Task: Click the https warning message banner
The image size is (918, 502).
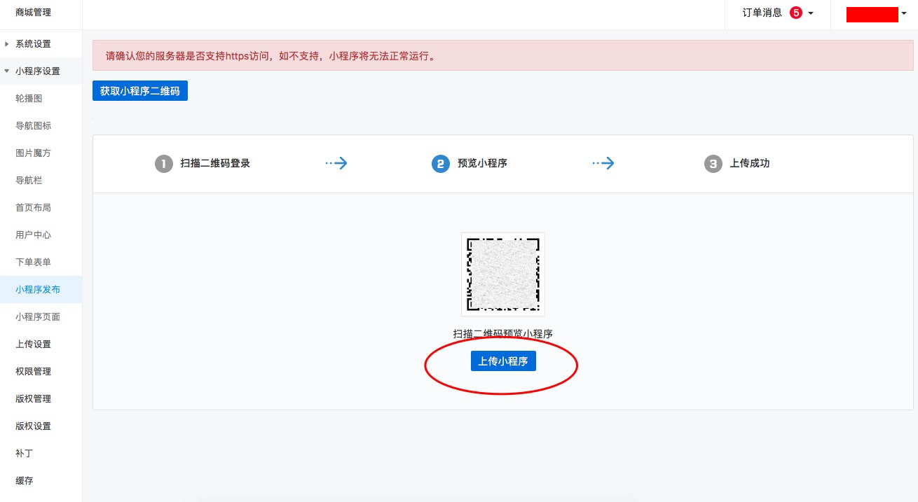Action: click(x=503, y=55)
